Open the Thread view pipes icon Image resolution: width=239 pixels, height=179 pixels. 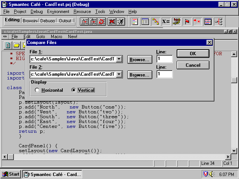[x=177, y=22]
